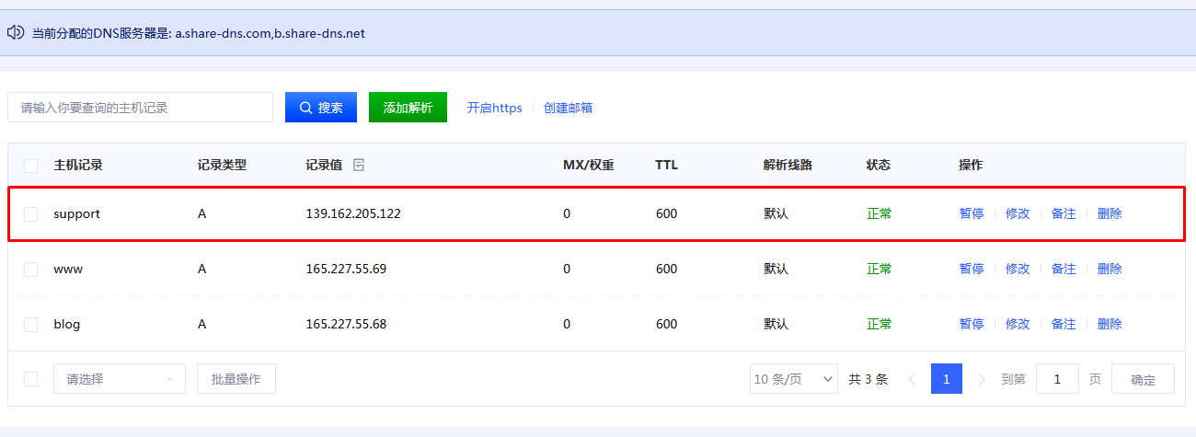This screenshot has height=437, width=1196.
Task: Tick the checkbox for blog record
Action: [x=31, y=325]
